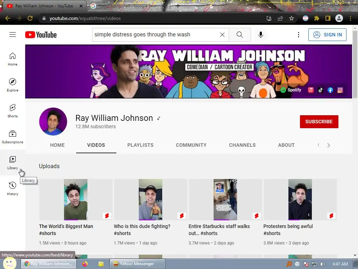Open History in the sidebar

13,189
